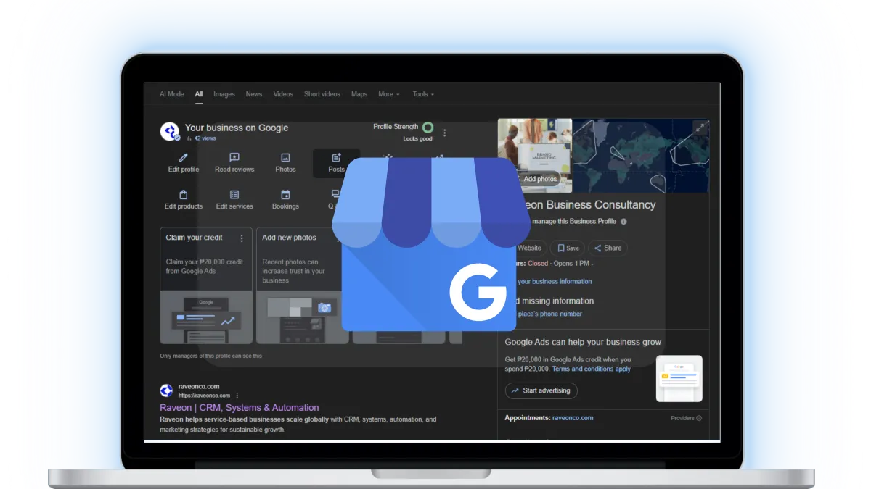Open three-dot menu next to raveonco.com URL

237,396
